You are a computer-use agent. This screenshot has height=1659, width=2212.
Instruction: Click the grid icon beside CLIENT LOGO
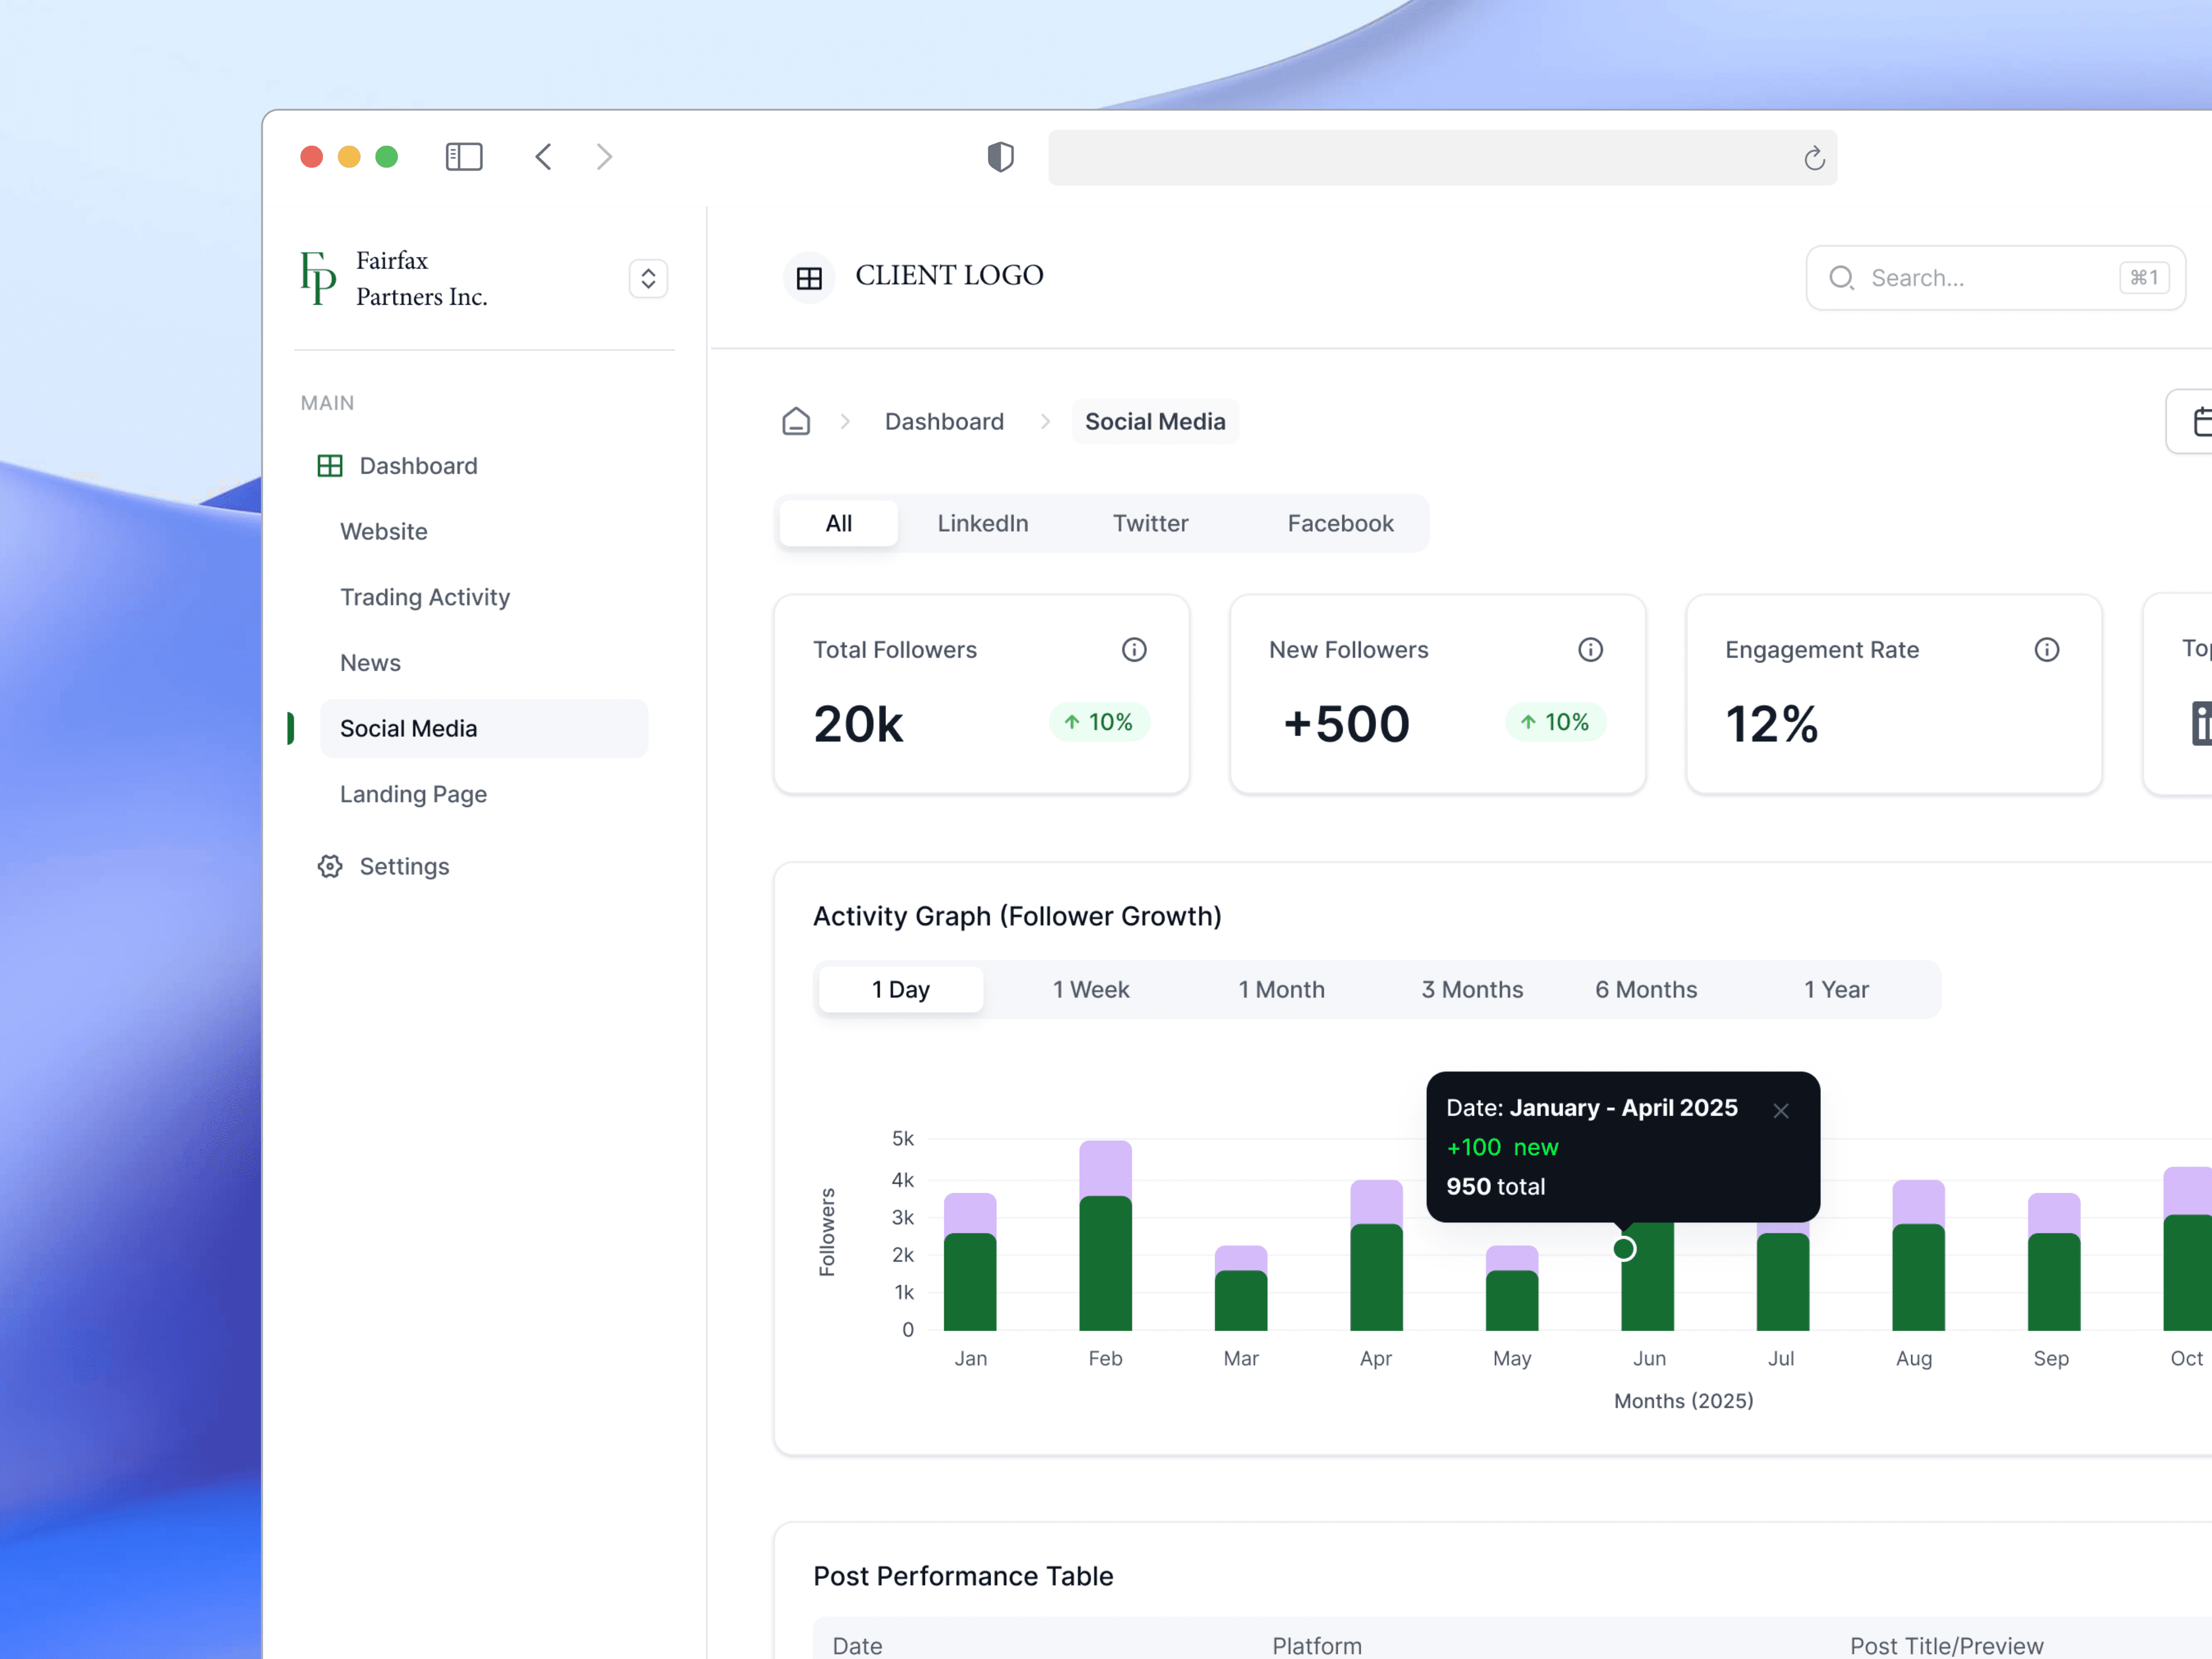pos(809,277)
